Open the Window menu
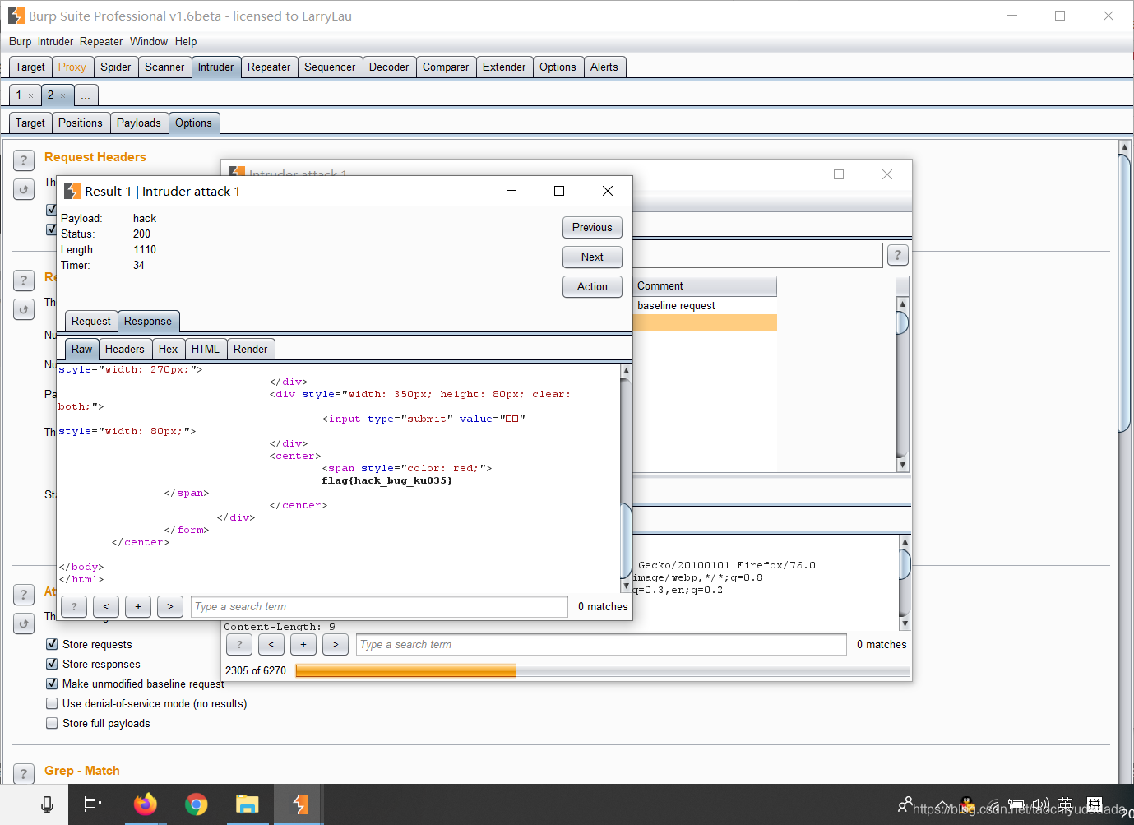This screenshot has width=1134, height=825. pyautogui.click(x=149, y=41)
